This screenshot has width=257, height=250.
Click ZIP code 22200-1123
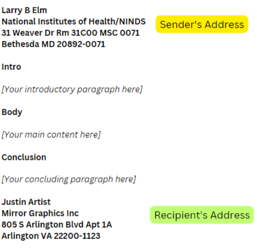point(77,236)
